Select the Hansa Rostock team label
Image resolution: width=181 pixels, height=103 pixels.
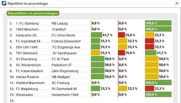pos(28,77)
